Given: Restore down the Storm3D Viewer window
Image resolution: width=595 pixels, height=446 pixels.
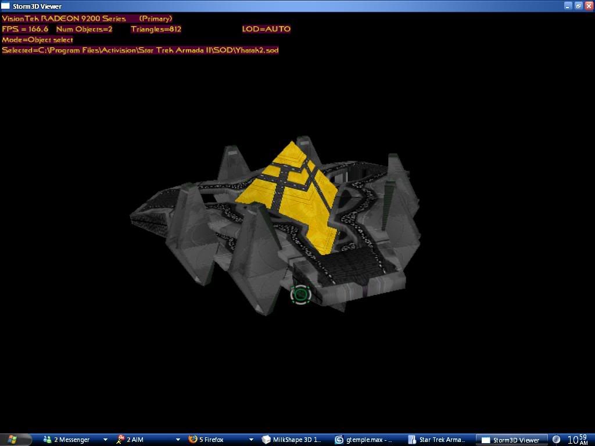Looking at the screenshot, I should (579, 6).
